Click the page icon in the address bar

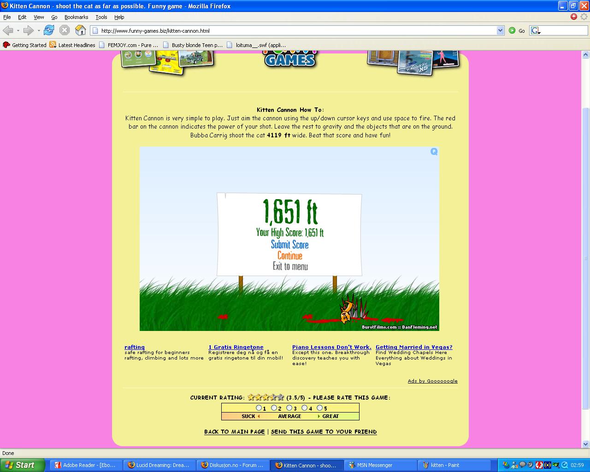(x=95, y=31)
